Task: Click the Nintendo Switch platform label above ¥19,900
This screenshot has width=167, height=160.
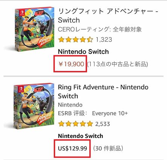Action: click(x=83, y=52)
